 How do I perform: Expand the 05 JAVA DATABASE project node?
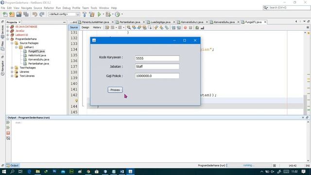8,27
